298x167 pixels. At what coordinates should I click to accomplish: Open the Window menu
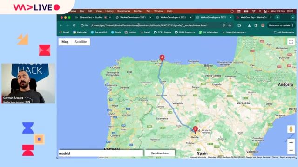point(159,11)
